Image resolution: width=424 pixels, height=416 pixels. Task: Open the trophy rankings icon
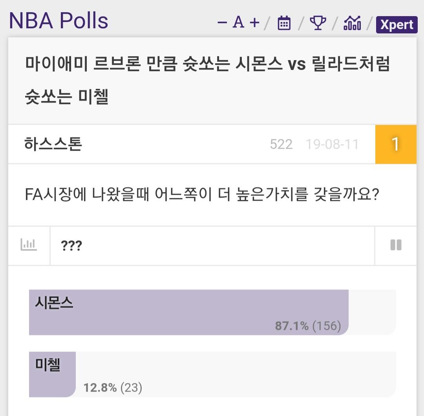(318, 23)
